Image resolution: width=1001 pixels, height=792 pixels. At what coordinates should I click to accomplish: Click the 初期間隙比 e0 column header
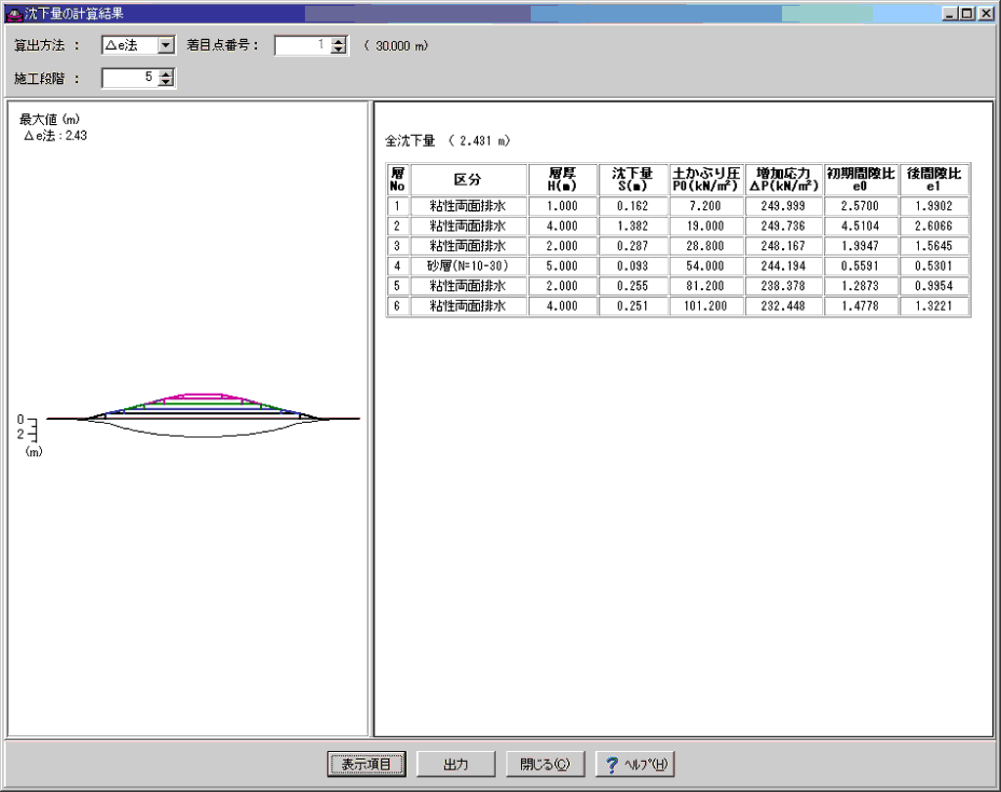click(860, 179)
